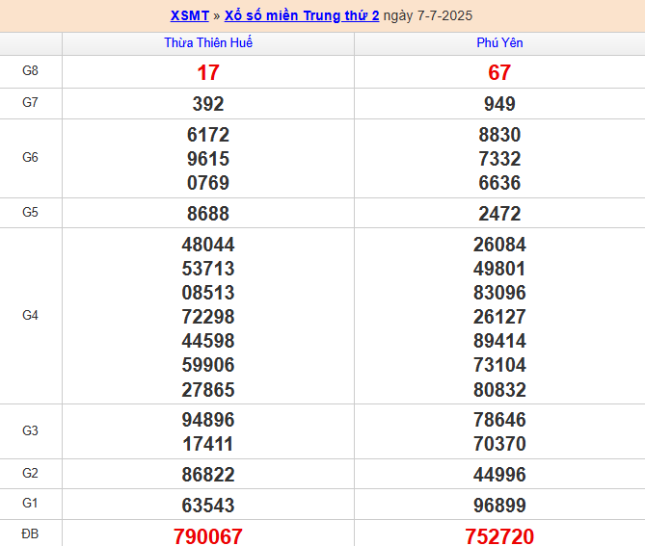Click the G3 row label
The height and width of the screenshot is (546, 645).
coord(30,430)
